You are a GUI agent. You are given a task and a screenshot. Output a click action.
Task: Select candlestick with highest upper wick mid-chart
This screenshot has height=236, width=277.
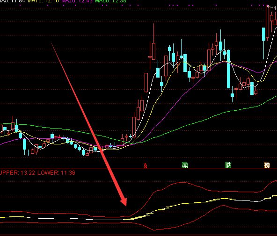(x=153, y=51)
